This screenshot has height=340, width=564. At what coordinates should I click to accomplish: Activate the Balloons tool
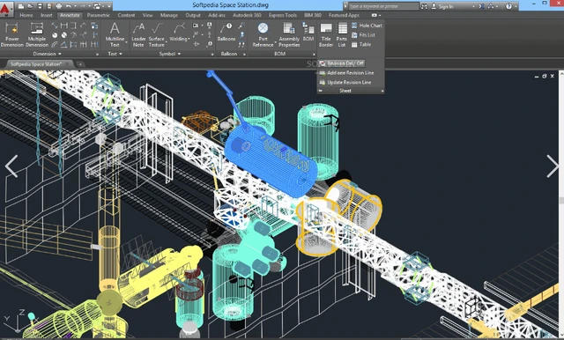226,32
